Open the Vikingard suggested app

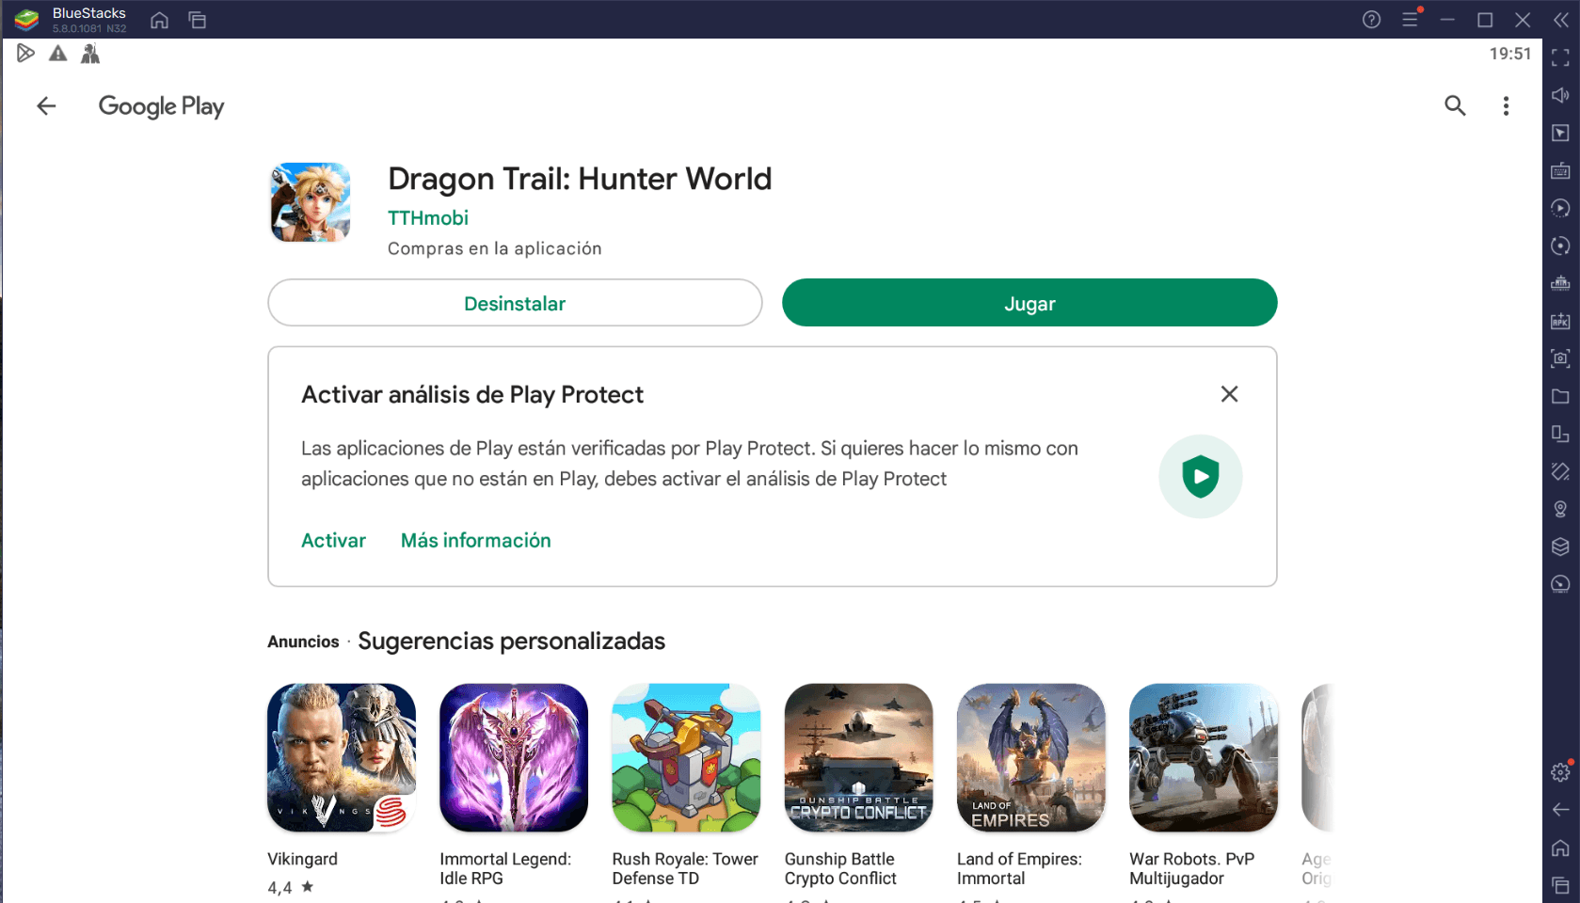342,758
